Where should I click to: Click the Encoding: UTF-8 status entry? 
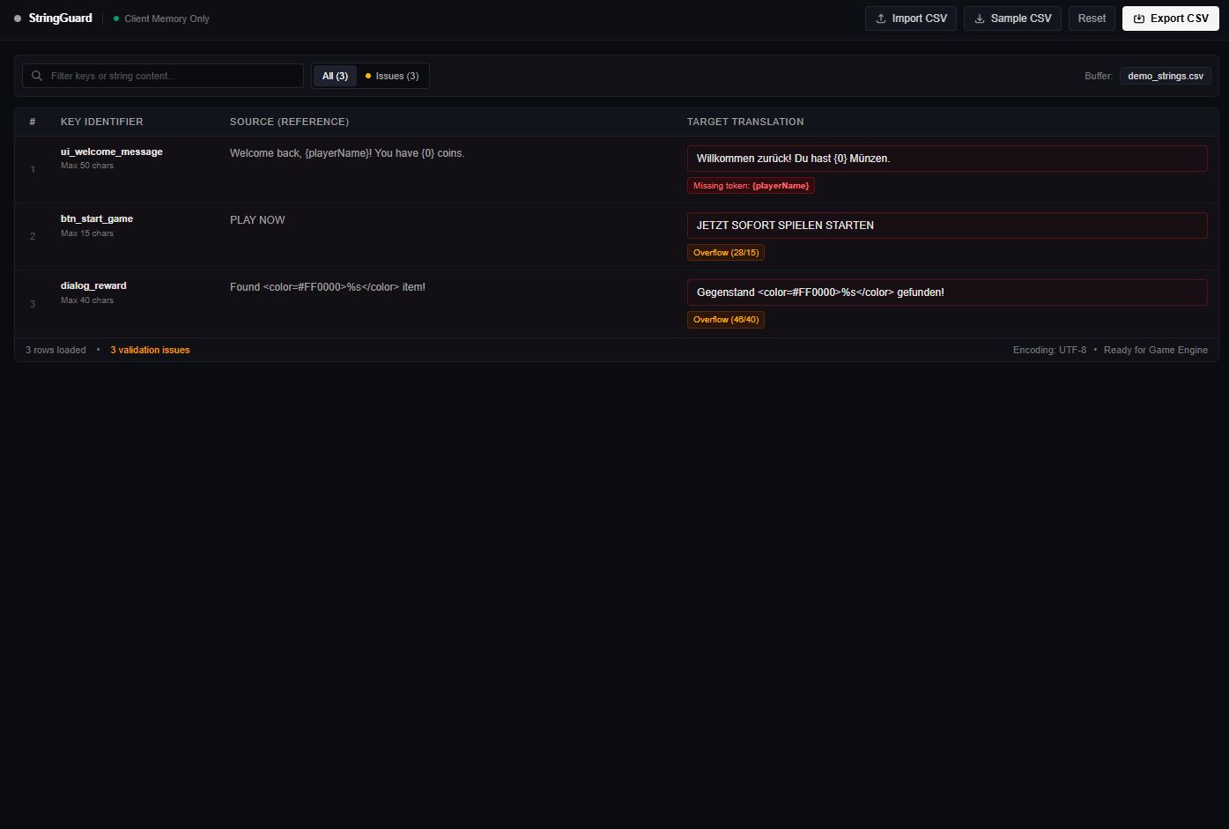[1049, 350]
